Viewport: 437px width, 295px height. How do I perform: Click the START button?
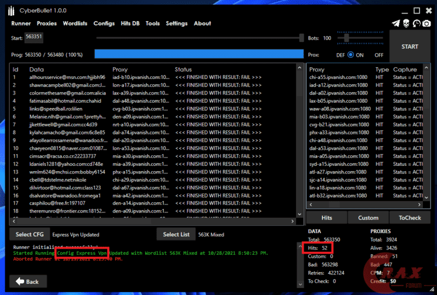coord(410,46)
